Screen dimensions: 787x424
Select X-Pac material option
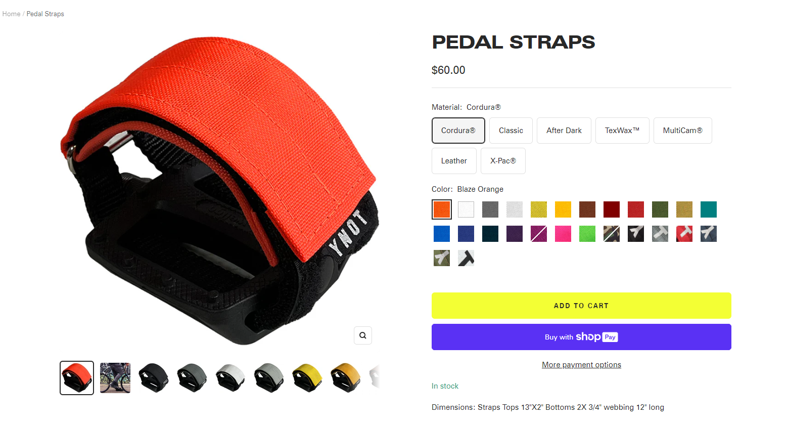(503, 161)
